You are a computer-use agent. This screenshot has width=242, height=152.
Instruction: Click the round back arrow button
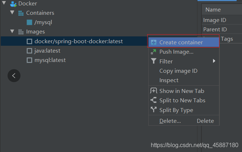pyautogui.click(x=14, y=76)
